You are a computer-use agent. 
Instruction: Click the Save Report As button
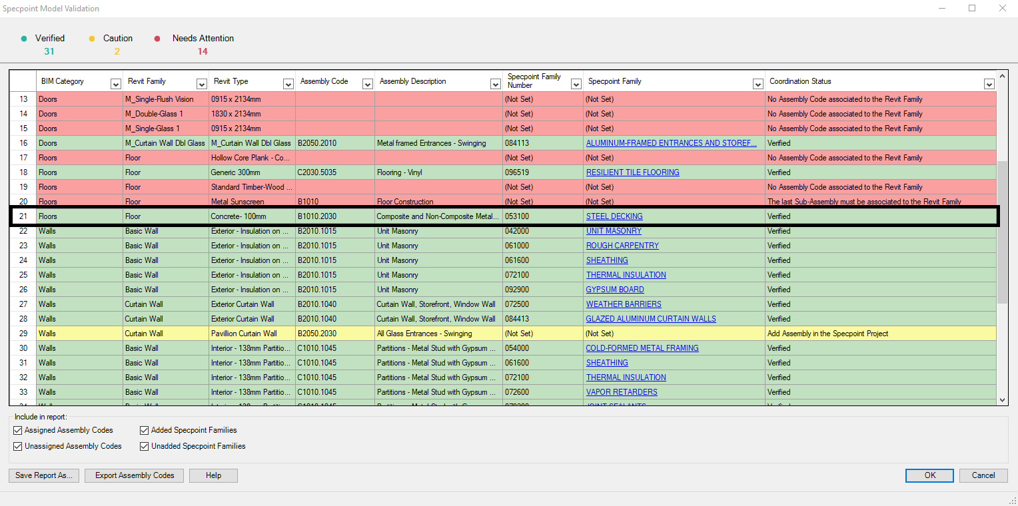tap(44, 475)
